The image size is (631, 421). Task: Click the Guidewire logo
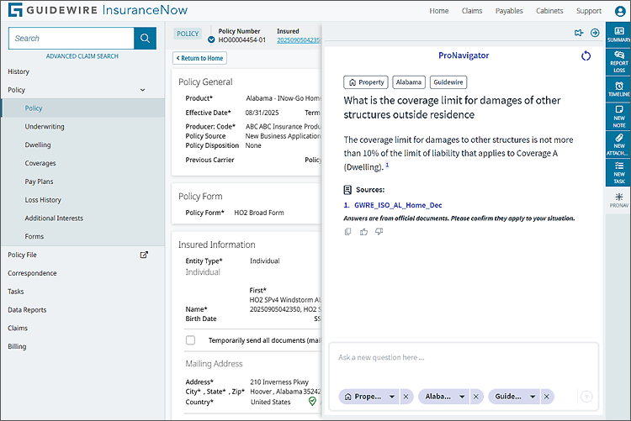(98, 9)
